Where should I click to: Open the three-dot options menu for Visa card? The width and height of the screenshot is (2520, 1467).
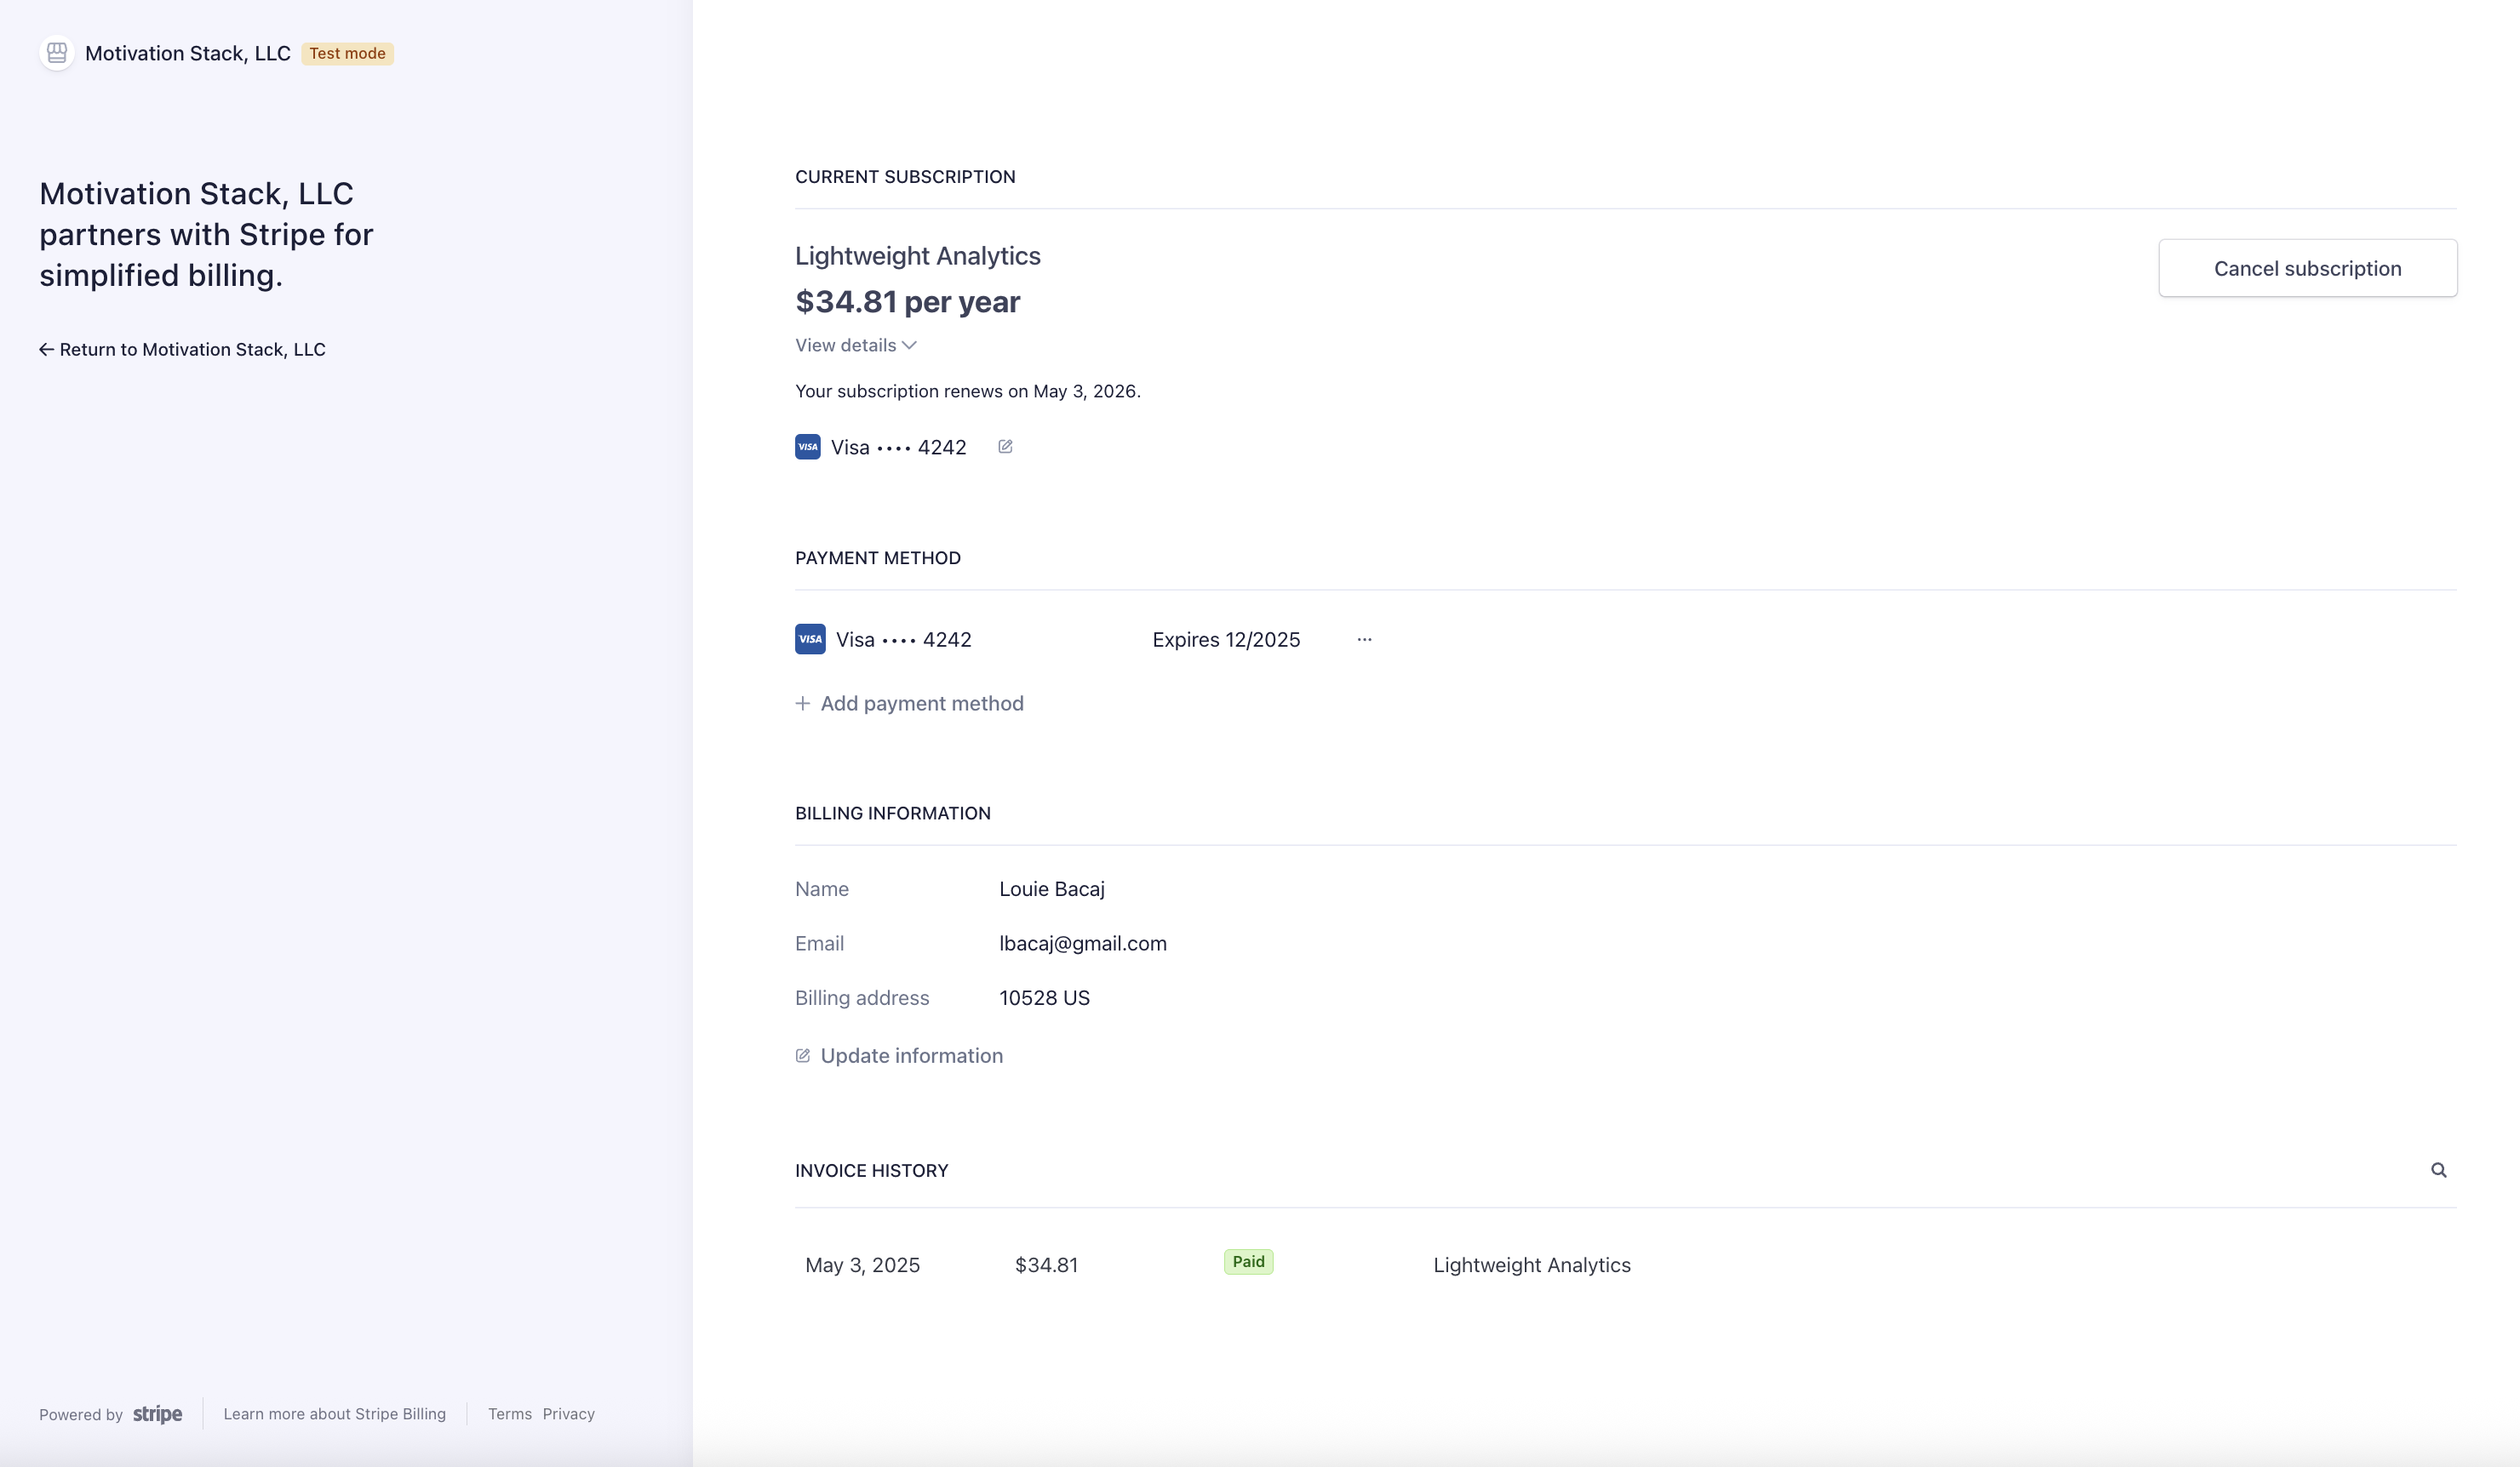(x=1364, y=640)
